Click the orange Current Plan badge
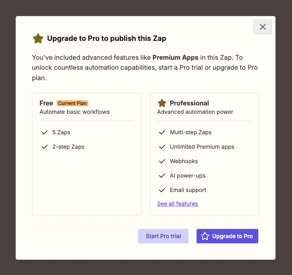Screen dimensions: 292x275 coord(72,103)
